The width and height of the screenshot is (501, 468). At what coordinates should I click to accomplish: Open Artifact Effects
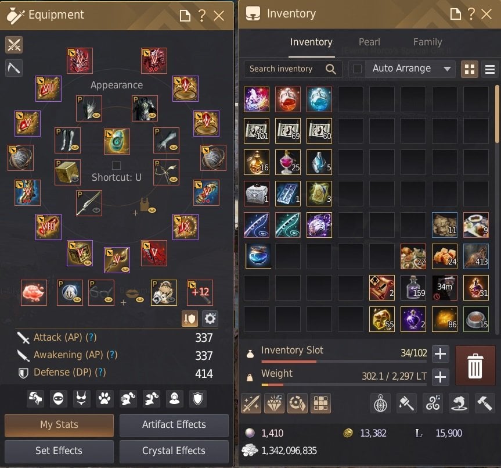point(174,425)
